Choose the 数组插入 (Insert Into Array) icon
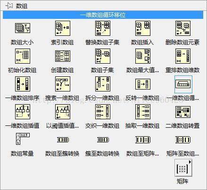Image resolution: width=207 pixels, height=190 pixels. pos(143,28)
